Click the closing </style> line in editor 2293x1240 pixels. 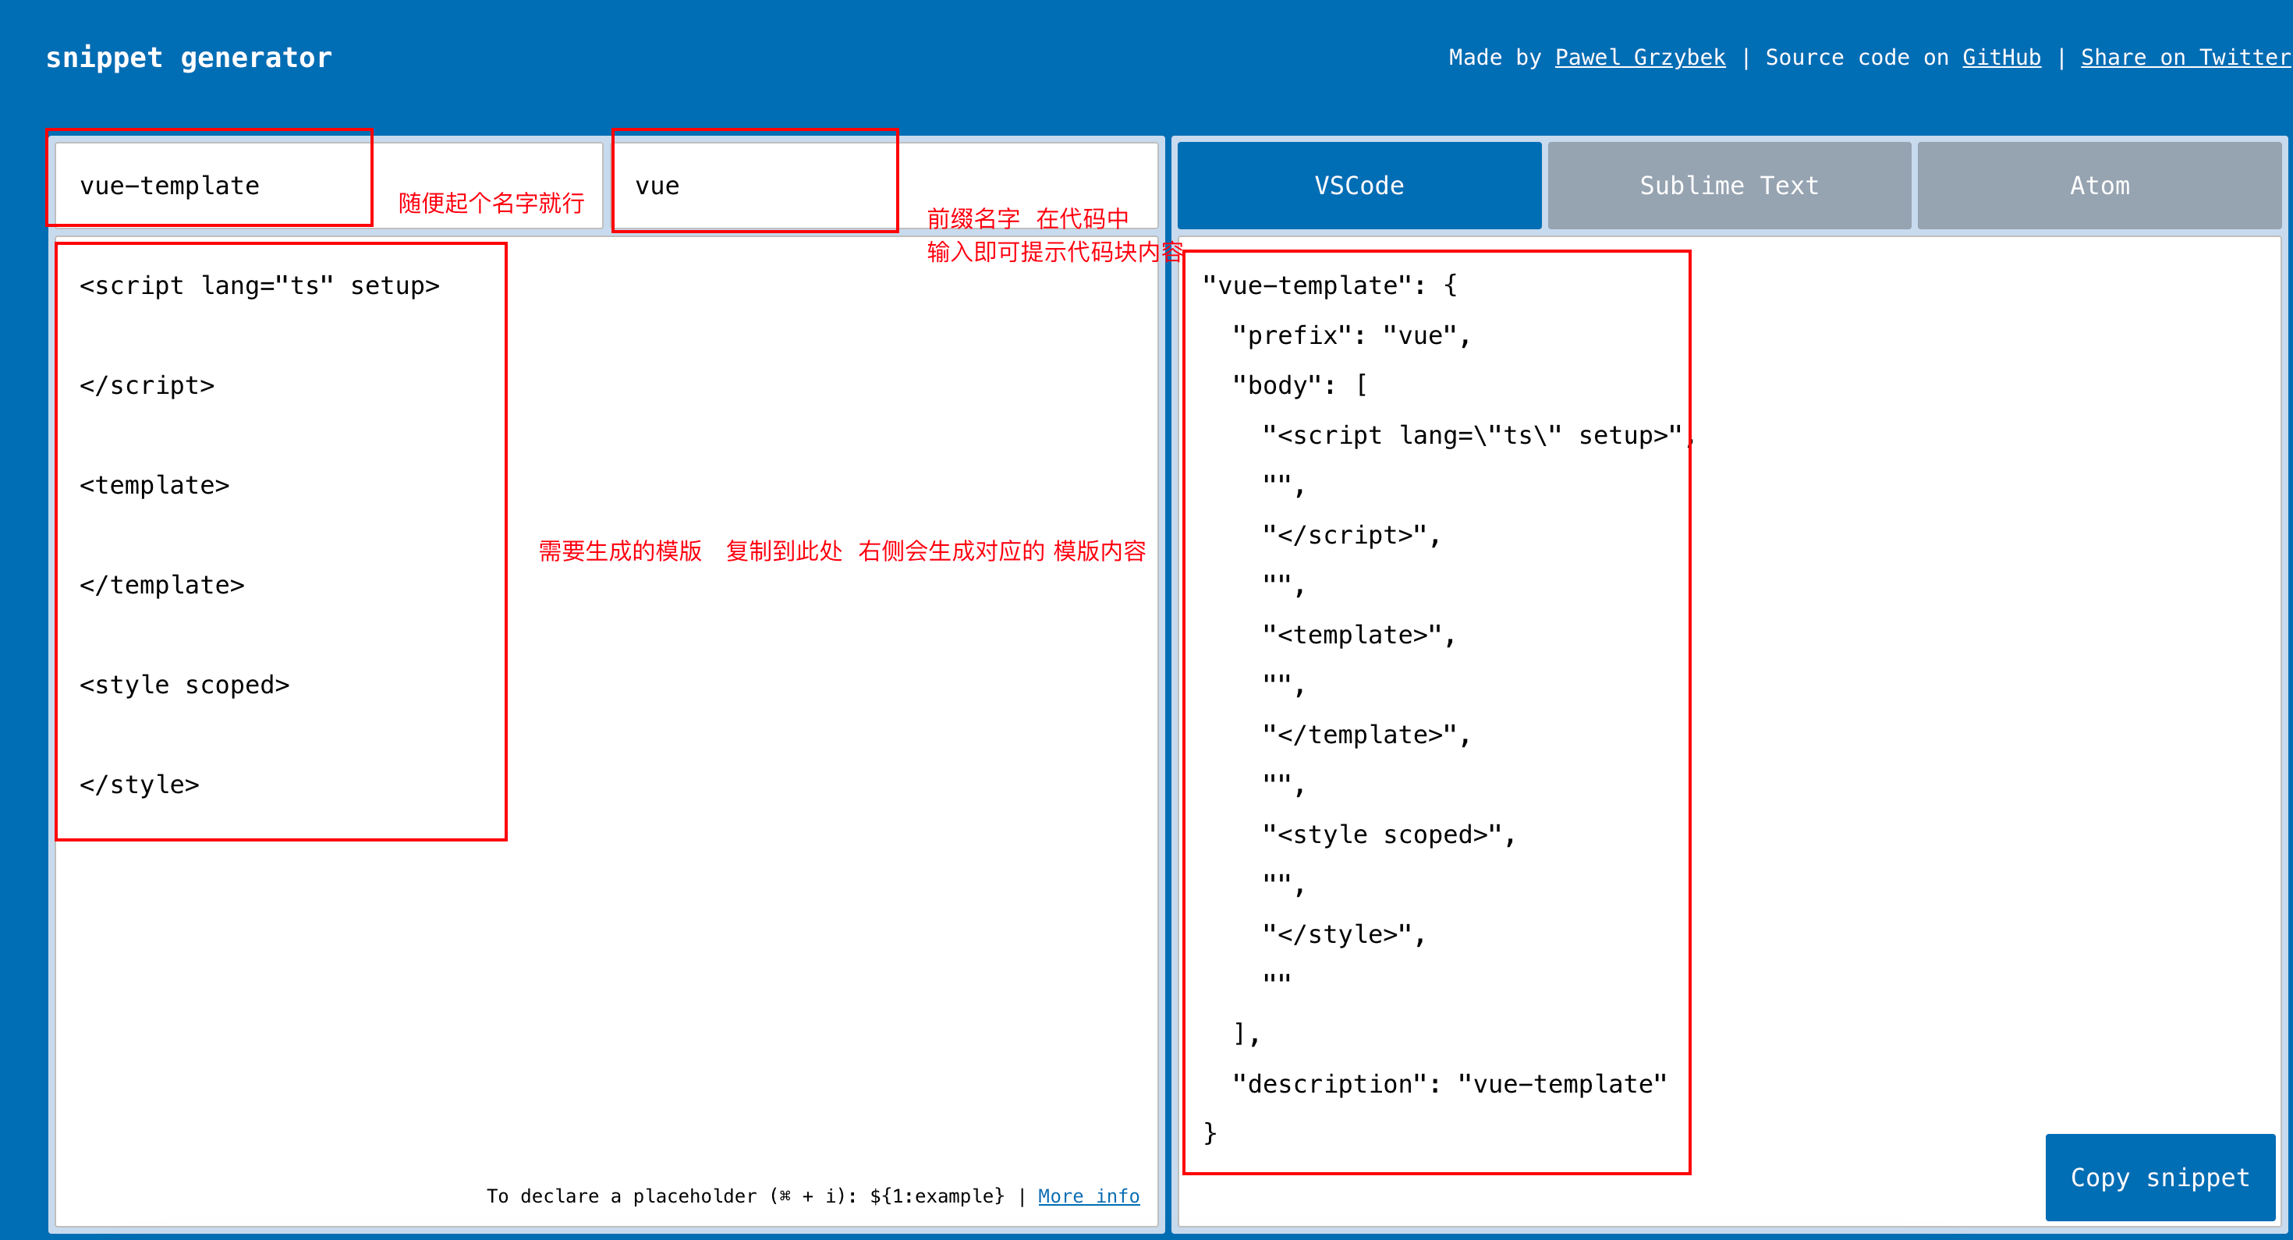click(140, 785)
